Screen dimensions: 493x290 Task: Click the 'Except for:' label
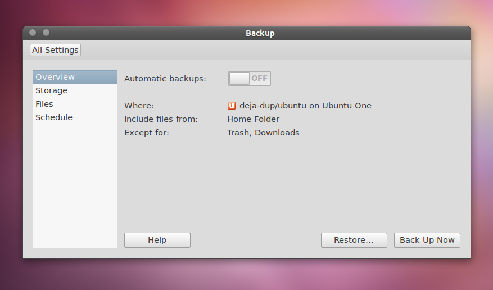click(x=147, y=133)
